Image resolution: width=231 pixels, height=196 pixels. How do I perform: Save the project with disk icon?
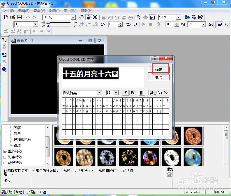coord(20,17)
